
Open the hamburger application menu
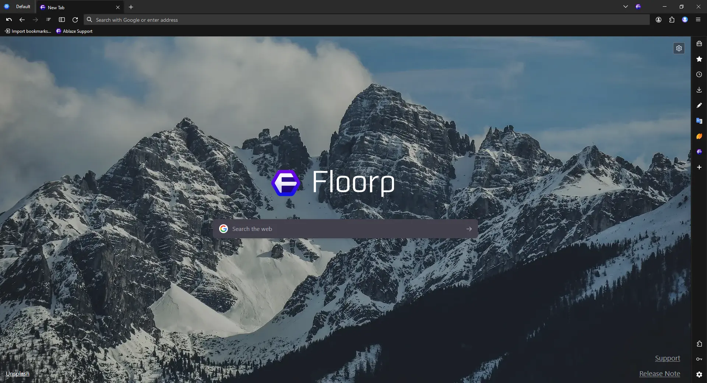point(699,20)
